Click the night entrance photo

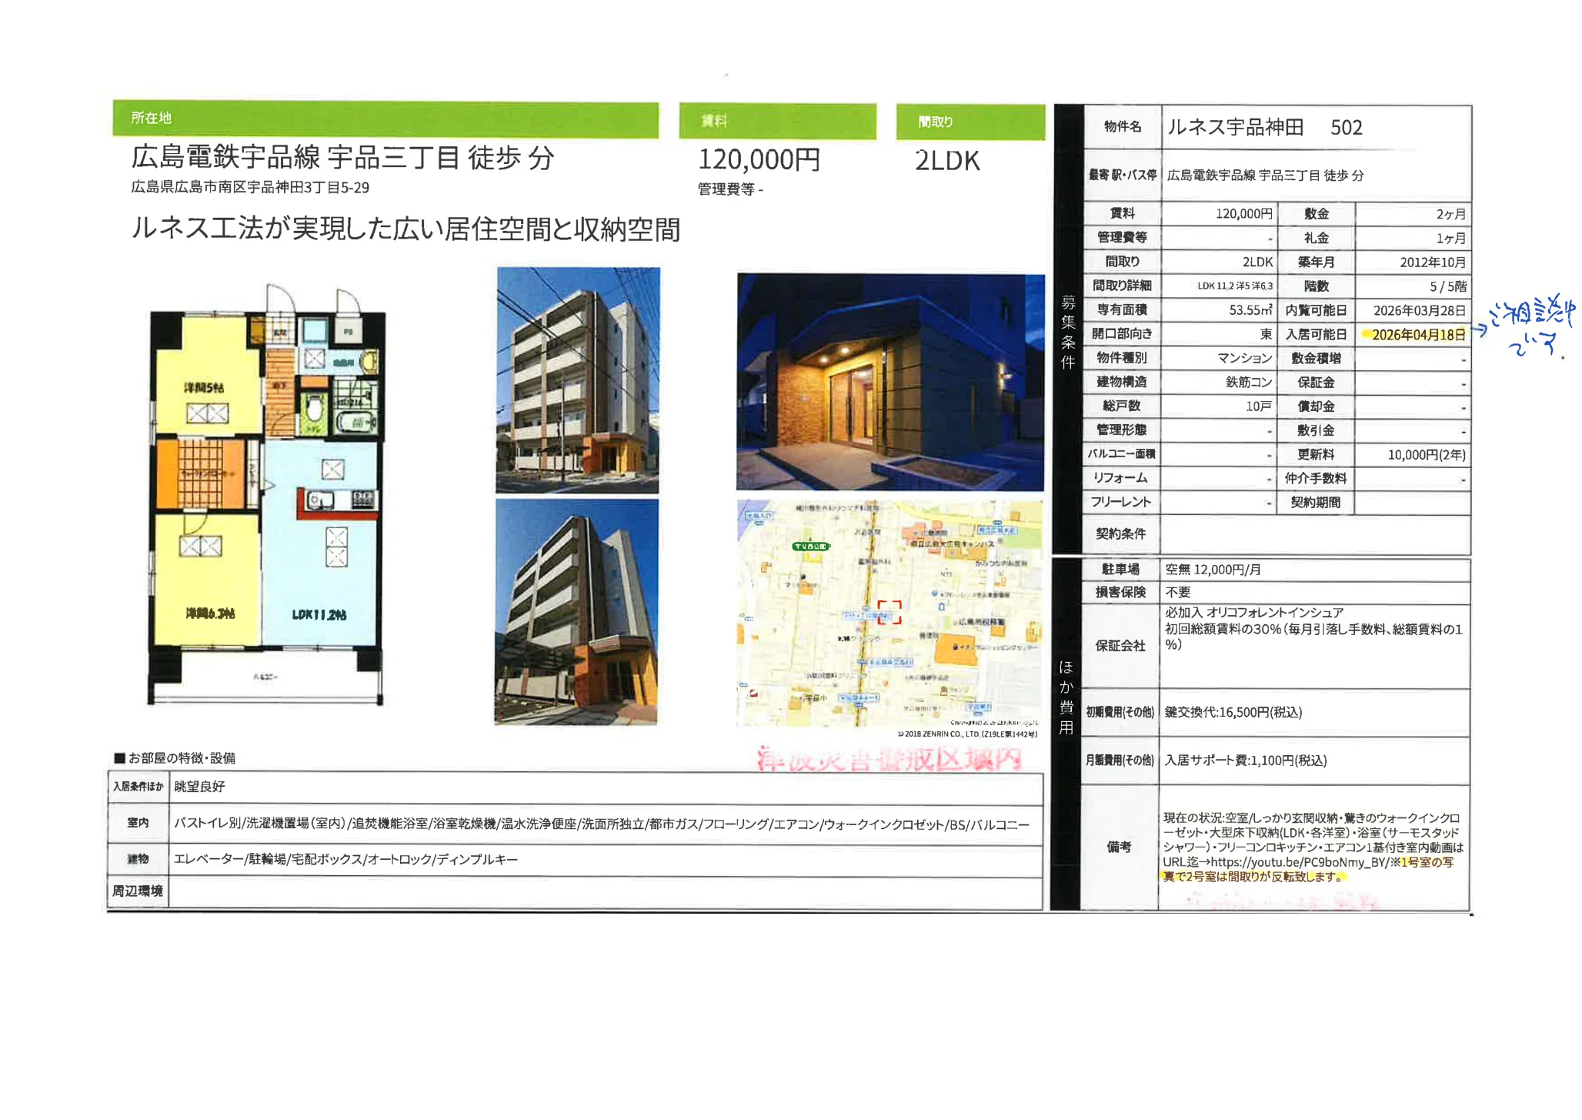[890, 382]
